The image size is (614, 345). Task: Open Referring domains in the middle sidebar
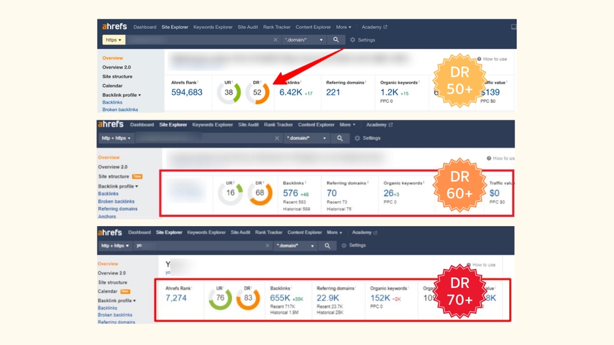(118, 209)
